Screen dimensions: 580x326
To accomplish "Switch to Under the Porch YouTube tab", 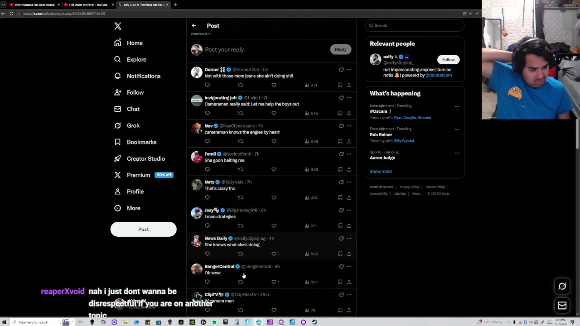I will pos(88,5).
